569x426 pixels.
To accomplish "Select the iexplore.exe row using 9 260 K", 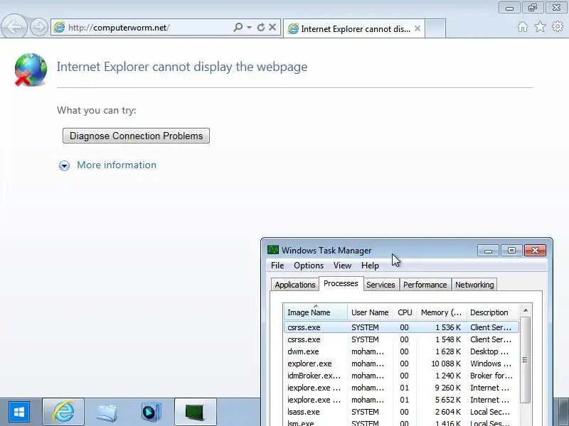I will (401, 388).
